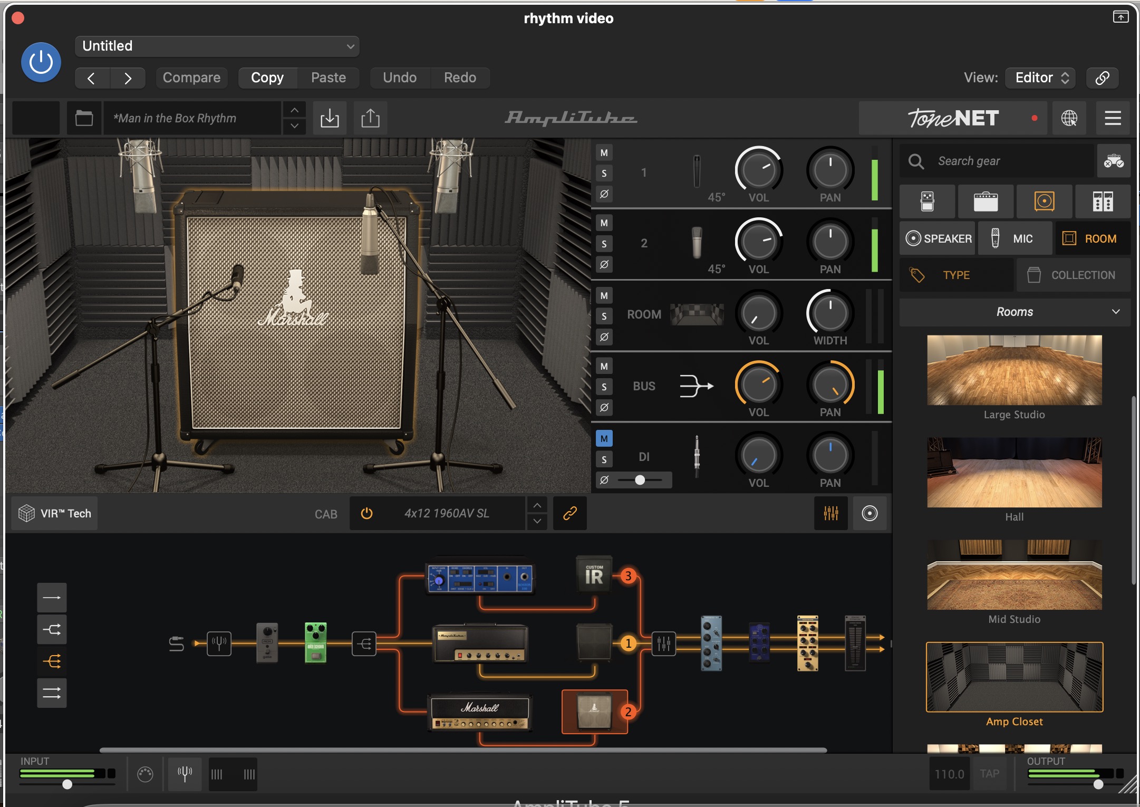Select the COLLECTION filter tab

pyautogui.click(x=1074, y=275)
